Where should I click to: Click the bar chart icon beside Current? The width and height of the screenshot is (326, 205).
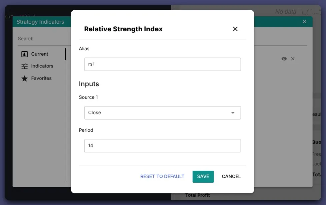(24, 54)
